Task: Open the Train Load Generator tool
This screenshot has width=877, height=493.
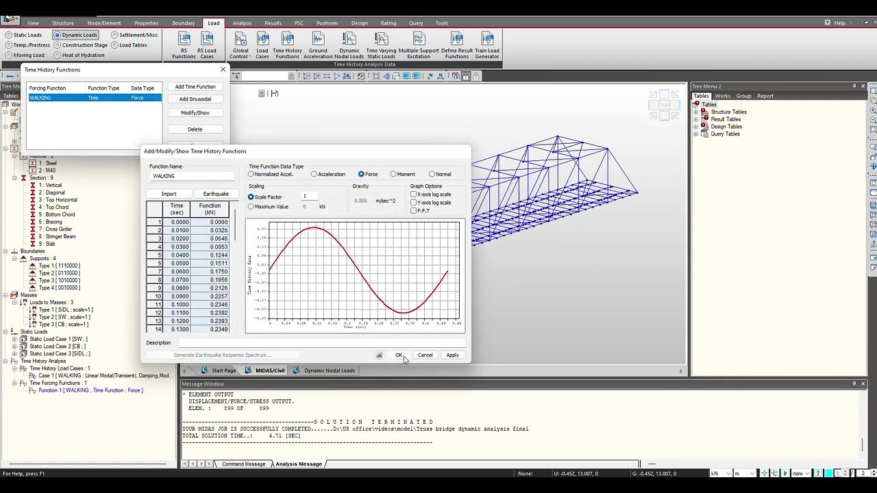Action: (x=487, y=45)
